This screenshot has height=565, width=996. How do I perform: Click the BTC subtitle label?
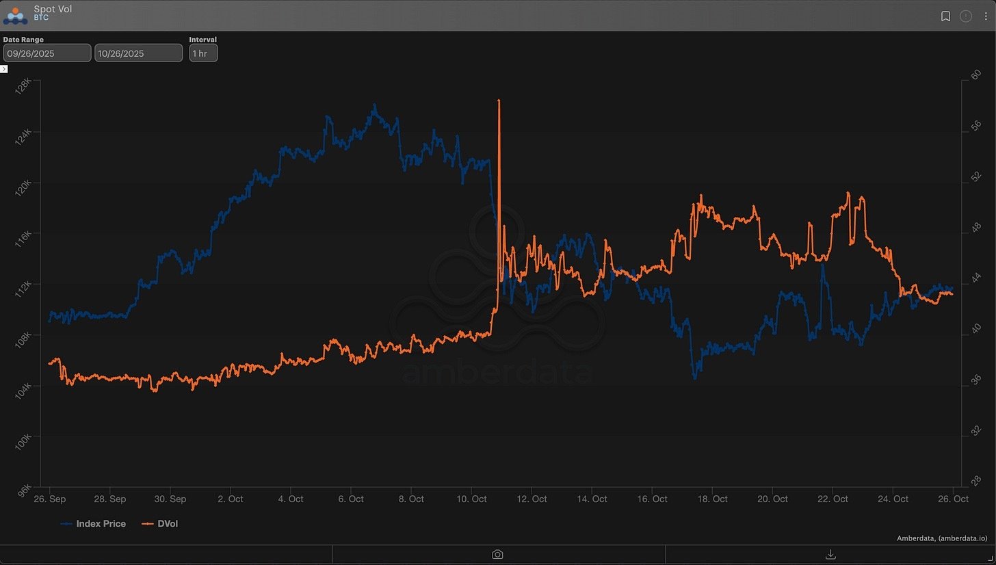click(x=41, y=18)
